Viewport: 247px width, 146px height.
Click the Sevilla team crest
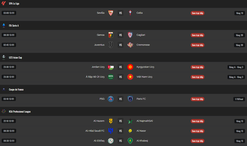click(111, 13)
